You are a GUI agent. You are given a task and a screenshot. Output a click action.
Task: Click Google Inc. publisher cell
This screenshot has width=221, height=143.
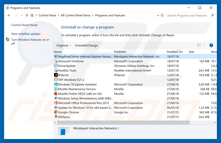pos(121,112)
